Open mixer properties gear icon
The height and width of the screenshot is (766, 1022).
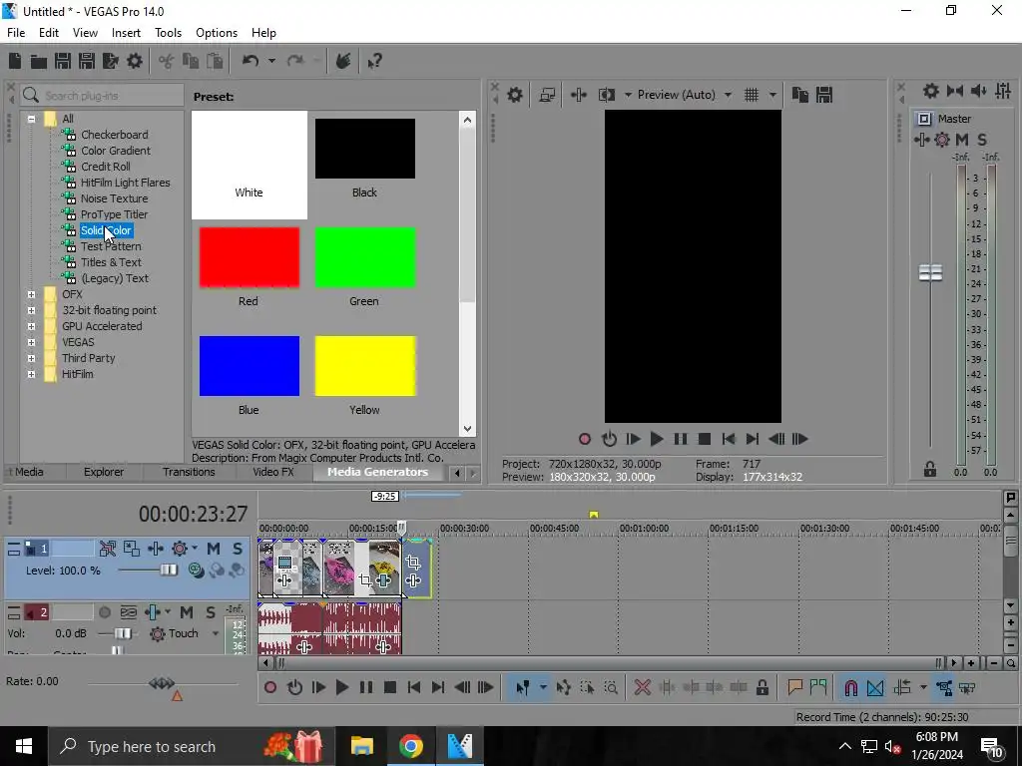point(931,91)
